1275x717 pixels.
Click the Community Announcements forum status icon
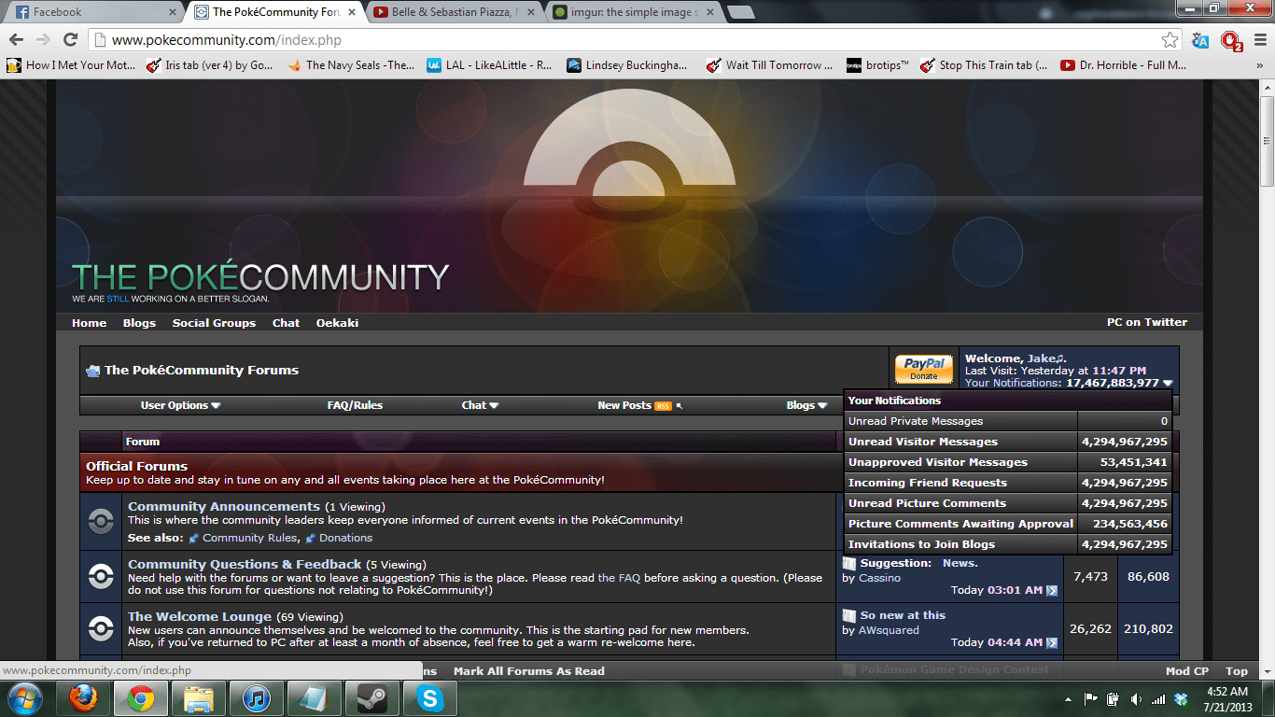[x=101, y=521]
